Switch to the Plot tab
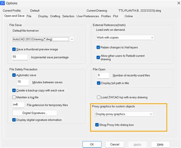 [115, 16]
